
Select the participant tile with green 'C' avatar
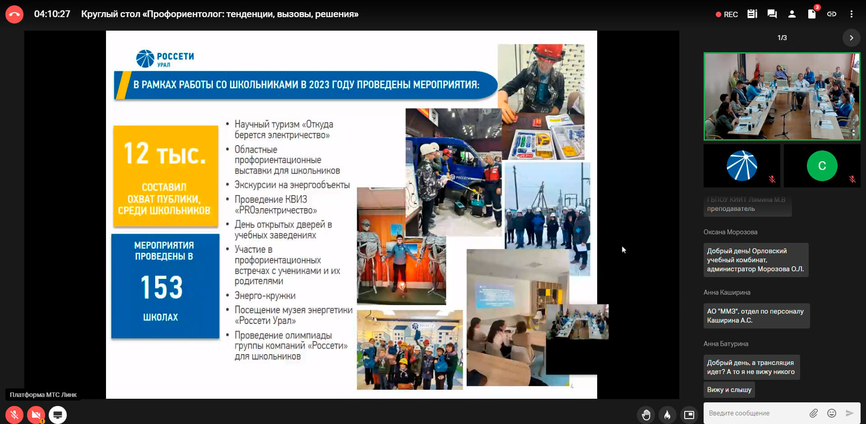pyautogui.click(x=822, y=166)
